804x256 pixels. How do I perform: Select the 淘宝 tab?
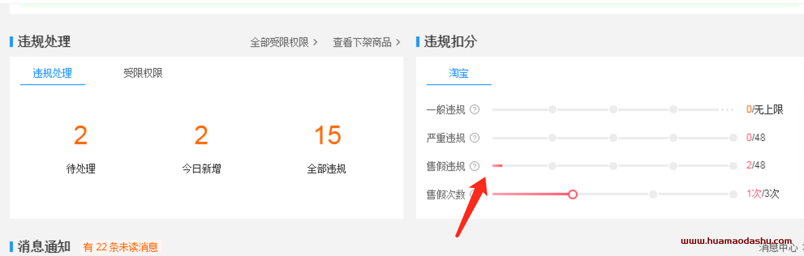[x=459, y=73]
